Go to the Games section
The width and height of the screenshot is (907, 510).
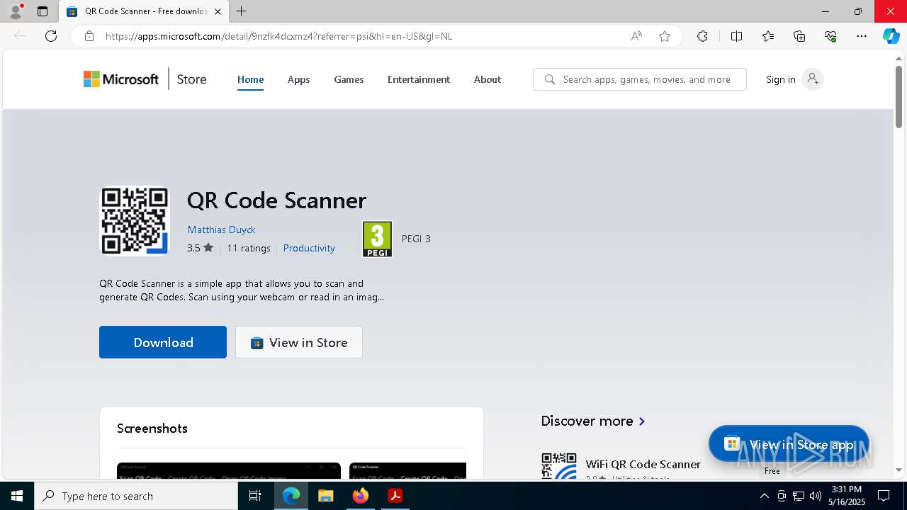tap(349, 79)
